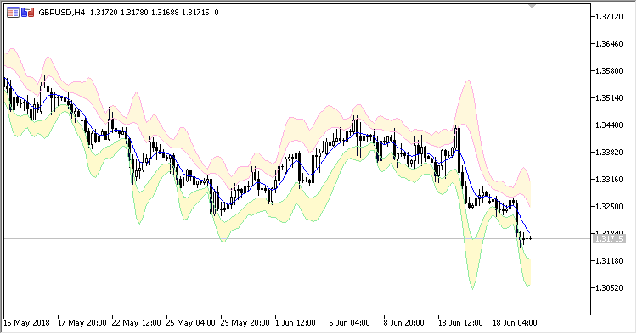Click the 1.32500 price scale label

click(609, 207)
